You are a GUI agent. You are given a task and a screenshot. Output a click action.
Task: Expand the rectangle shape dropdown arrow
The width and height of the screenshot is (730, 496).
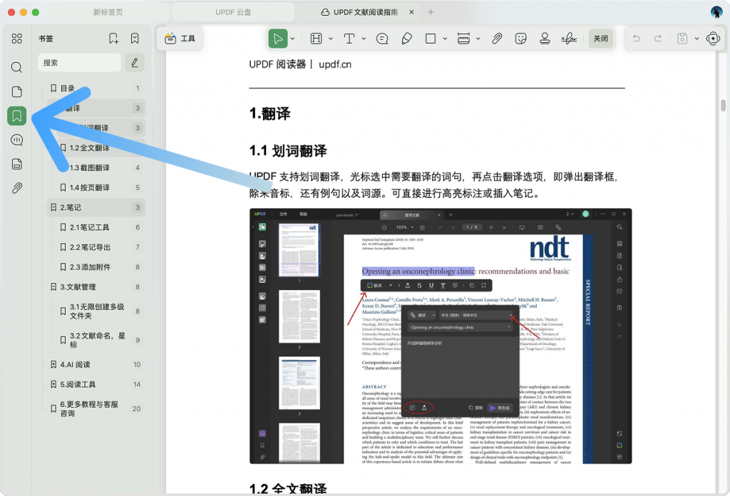[x=445, y=38]
